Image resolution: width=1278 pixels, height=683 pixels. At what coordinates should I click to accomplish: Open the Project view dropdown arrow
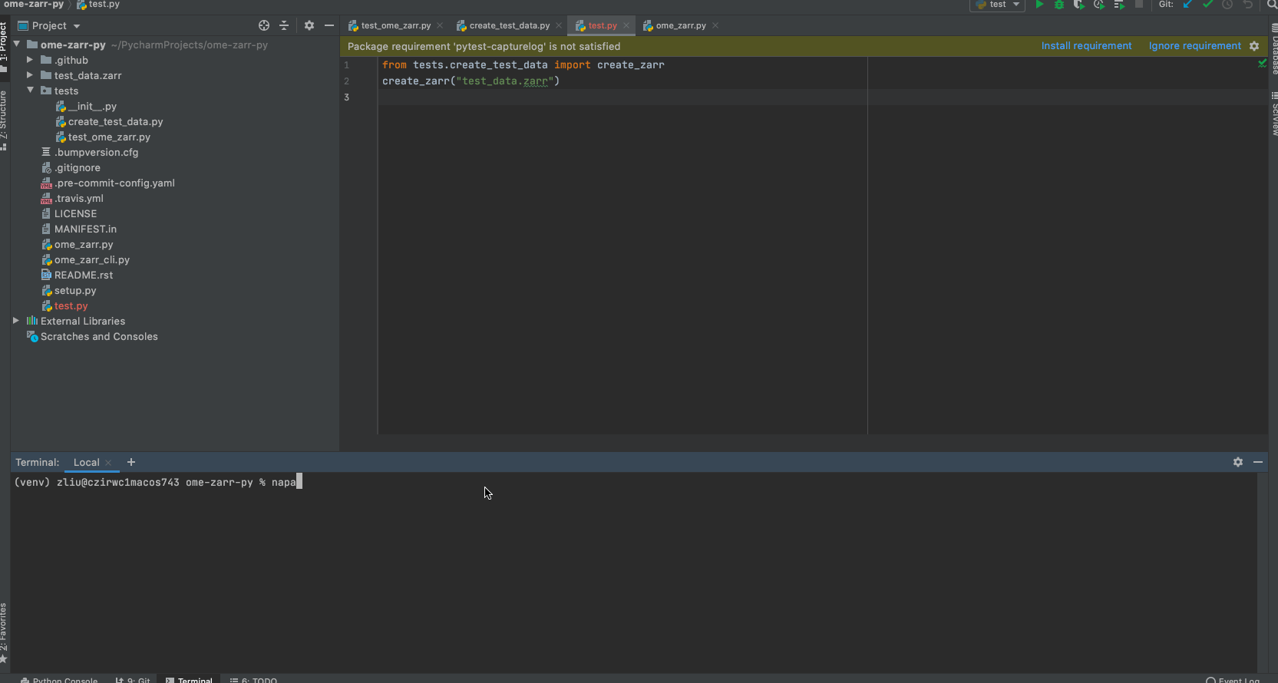click(x=77, y=26)
